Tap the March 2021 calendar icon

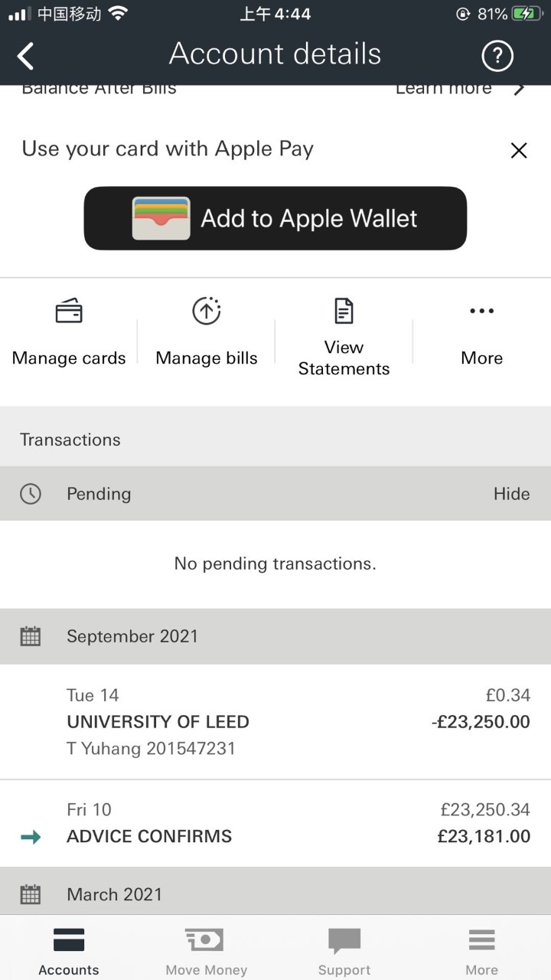tap(31, 894)
